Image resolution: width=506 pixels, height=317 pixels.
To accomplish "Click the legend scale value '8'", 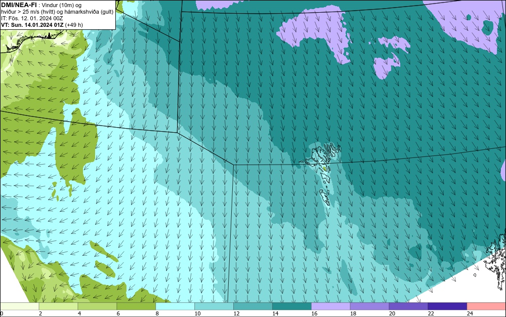I will 157,313.
